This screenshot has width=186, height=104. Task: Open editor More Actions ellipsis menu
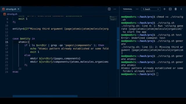coord(115,9)
